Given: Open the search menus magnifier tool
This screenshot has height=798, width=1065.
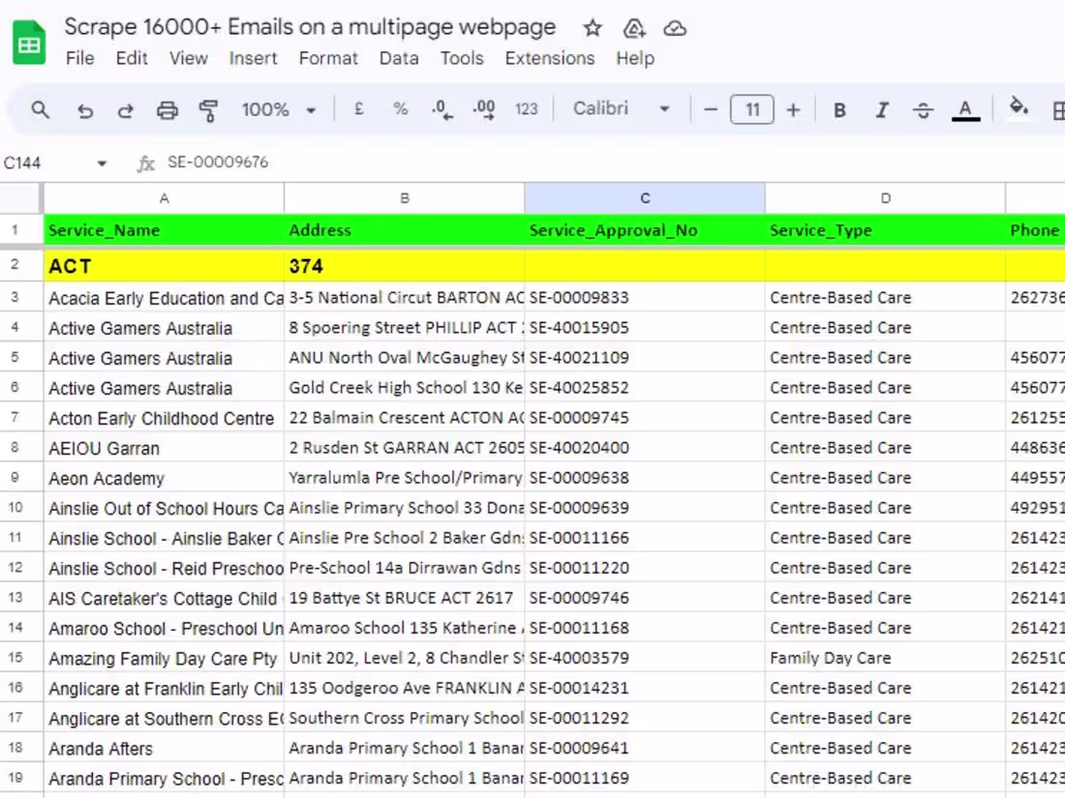Looking at the screenshot, I should pos(40,109).
